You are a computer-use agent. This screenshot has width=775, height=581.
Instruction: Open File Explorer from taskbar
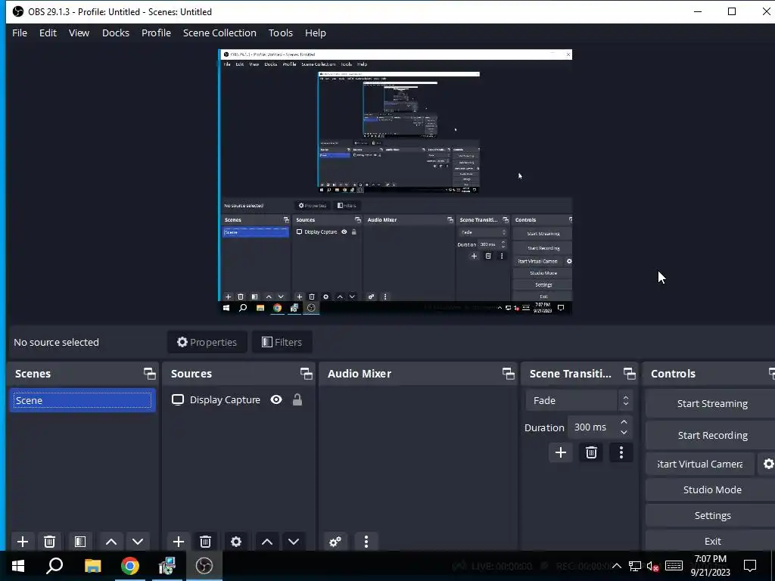click(92, 566)
